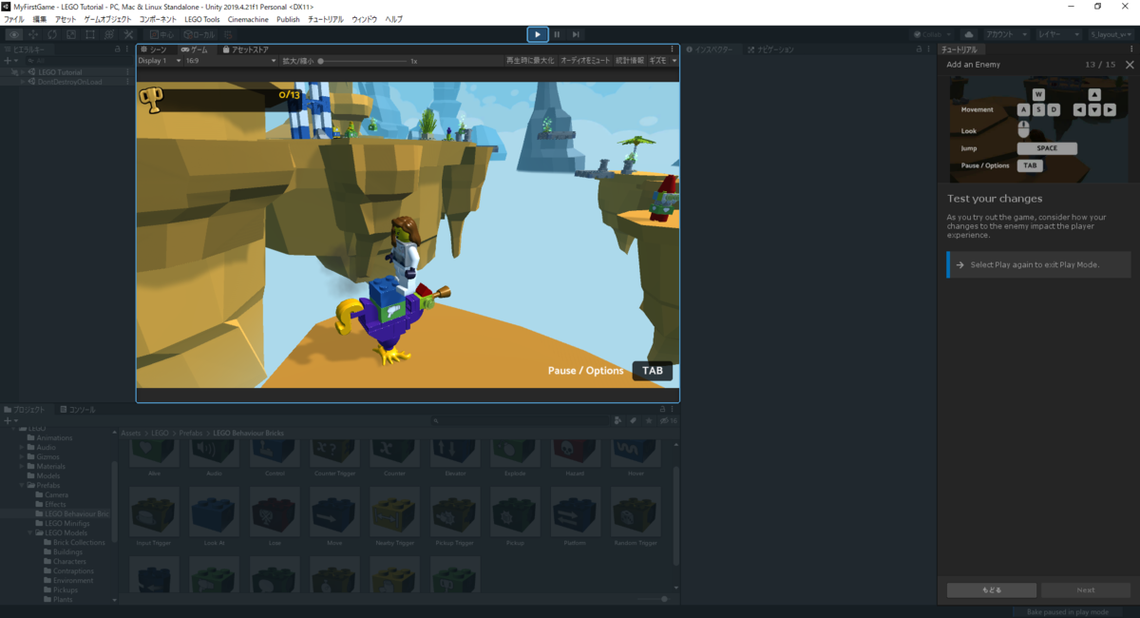The height and width of the screenshot is (618, 1140).
Task: Select the Rect transform tool
Action: click(90, 34)
